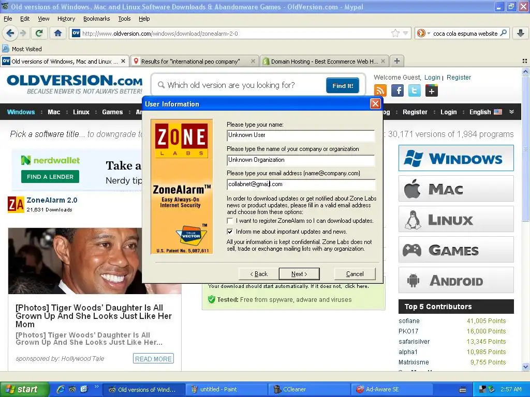Screen dimensions: 530x397
Task: Open the OldVersion Facebook icon
Action: click(397, 90)
